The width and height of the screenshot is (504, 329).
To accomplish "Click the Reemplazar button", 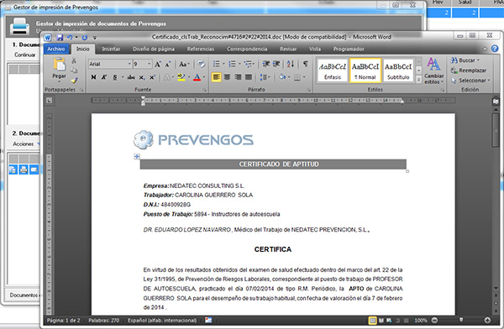I will click(469, 70).
